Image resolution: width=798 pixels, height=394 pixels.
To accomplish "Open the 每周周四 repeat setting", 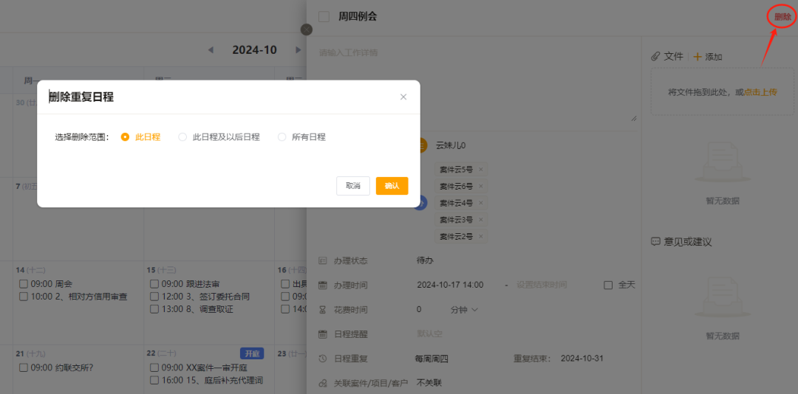I will click(x=432, y=359).
